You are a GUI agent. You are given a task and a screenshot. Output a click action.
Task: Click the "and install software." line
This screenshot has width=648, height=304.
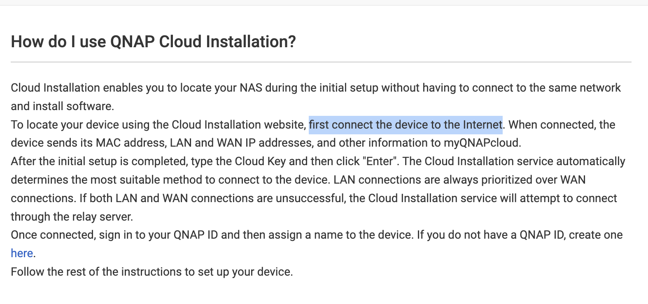[62, 106]
